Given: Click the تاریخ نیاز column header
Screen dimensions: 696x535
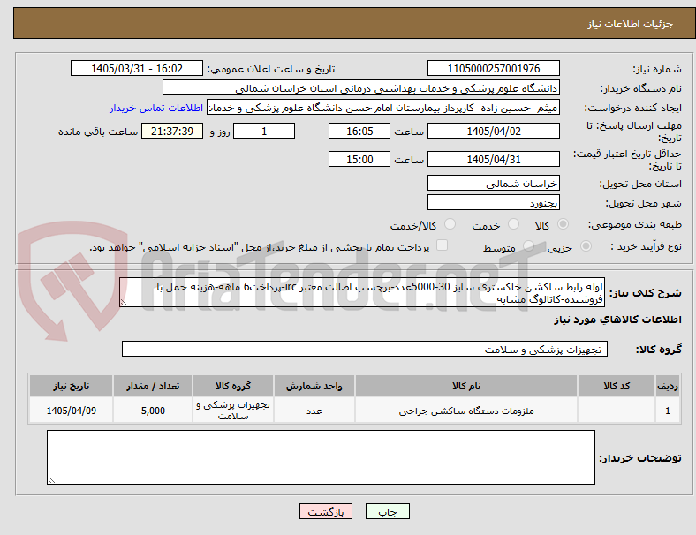Looking at the screenshot, I should point(71,386).
